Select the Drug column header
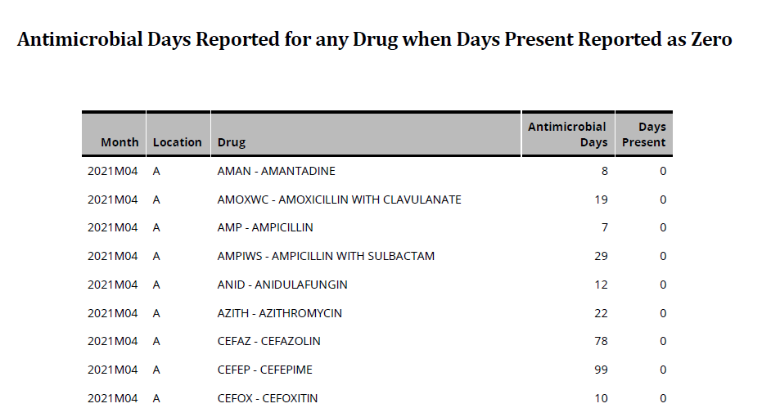The image size is (771, 417). (232, 142)
